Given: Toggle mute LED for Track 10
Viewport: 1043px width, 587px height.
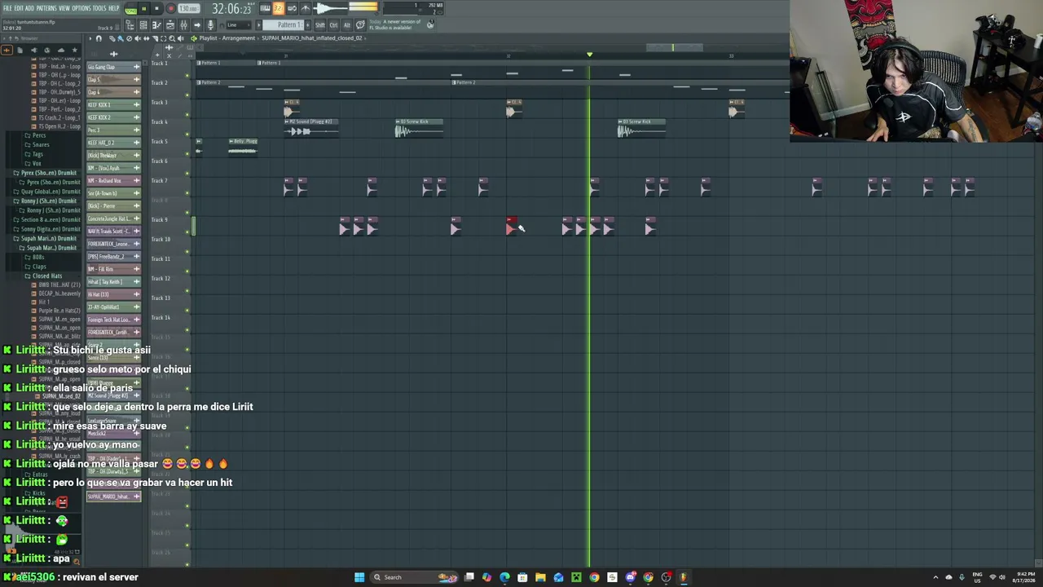Looking at the screenshot, I should [187, 252].
